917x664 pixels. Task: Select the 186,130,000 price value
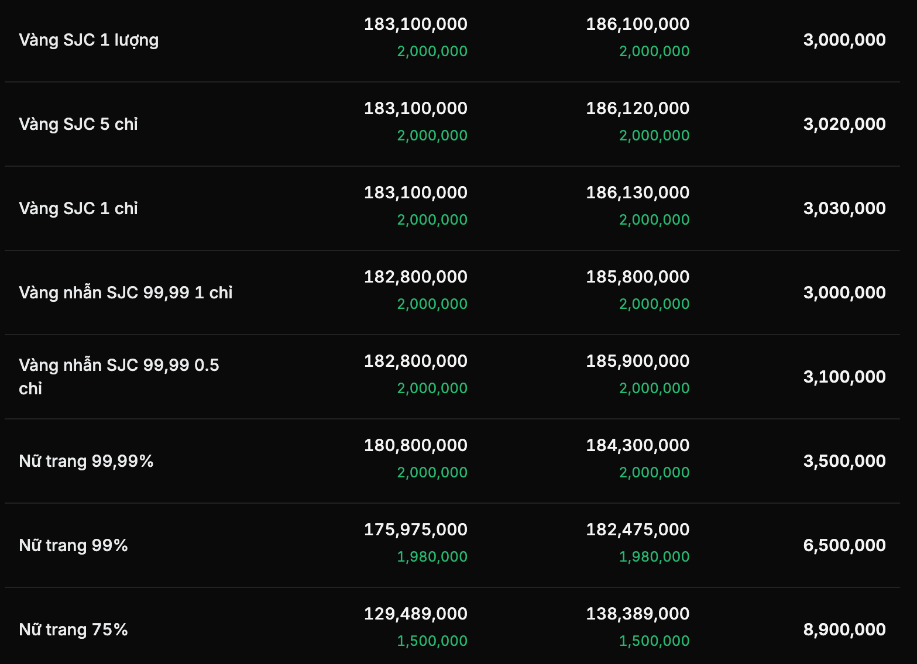[637, 192]
